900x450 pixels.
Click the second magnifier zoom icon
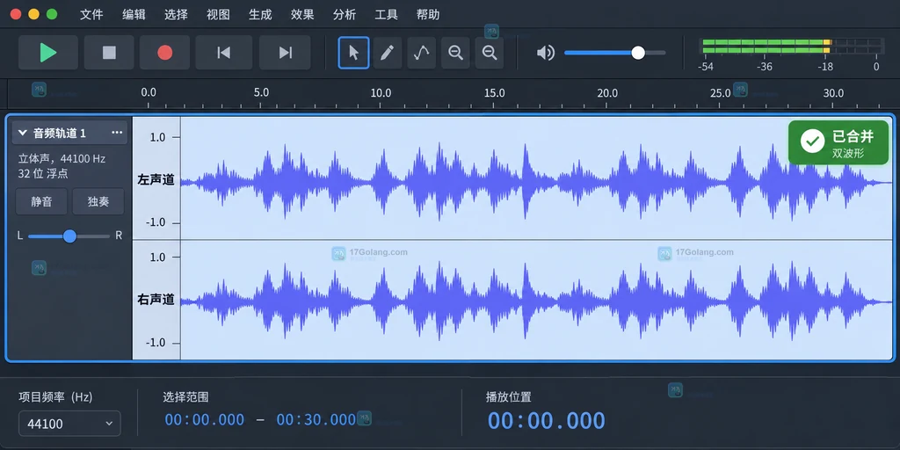pyautogui.click(x=490, y=53)
